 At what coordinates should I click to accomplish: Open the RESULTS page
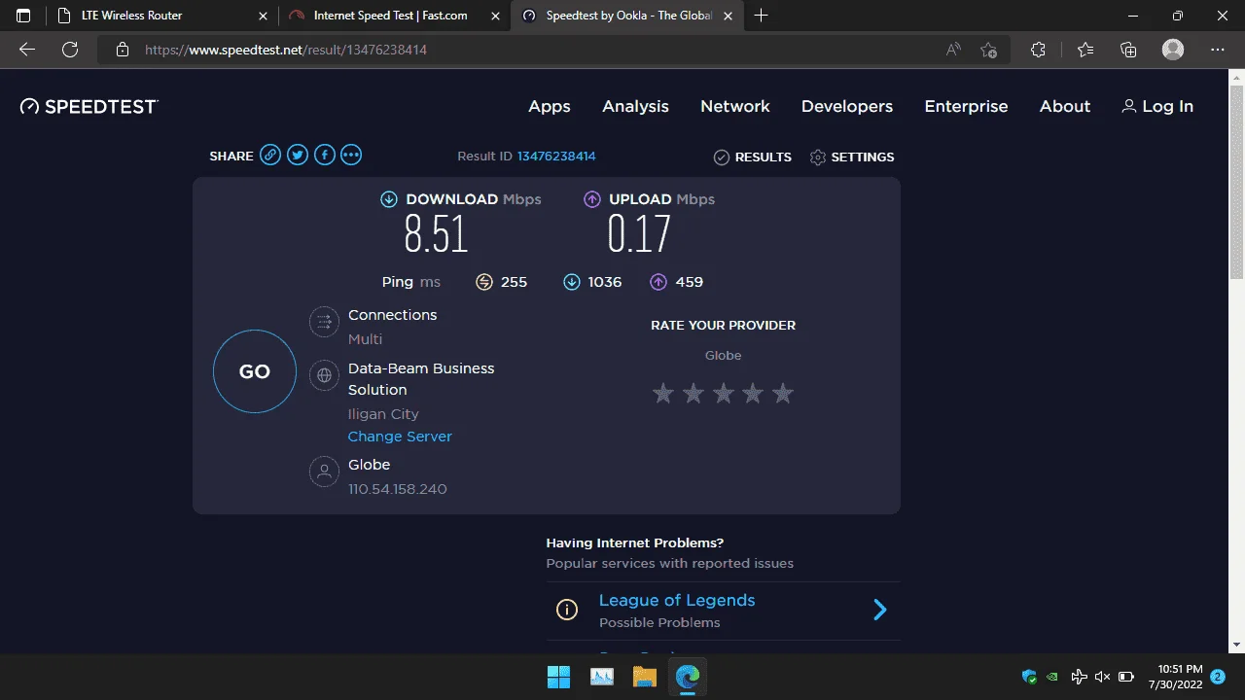click(753, 157)
